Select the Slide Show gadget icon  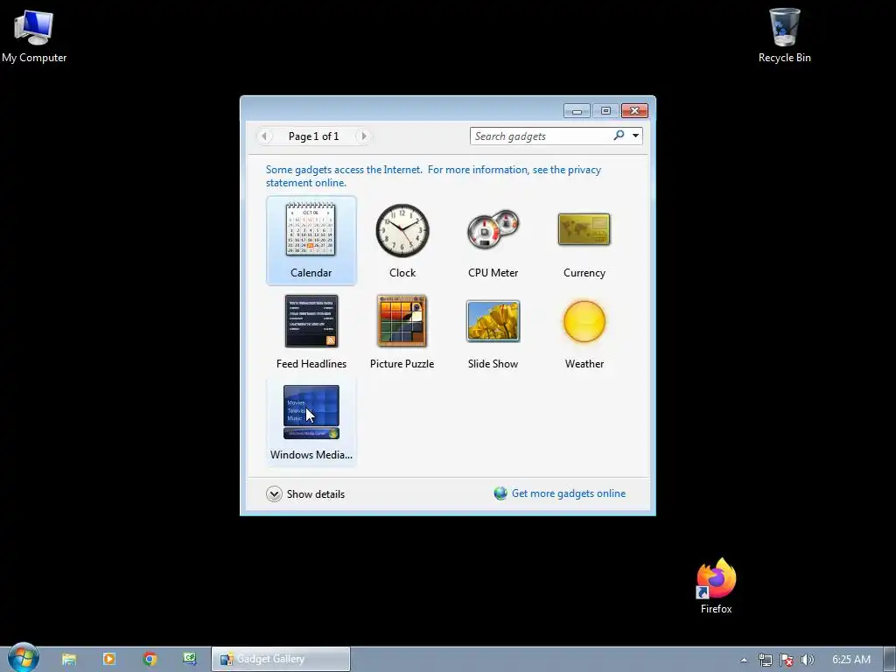(x=493, y=320)
